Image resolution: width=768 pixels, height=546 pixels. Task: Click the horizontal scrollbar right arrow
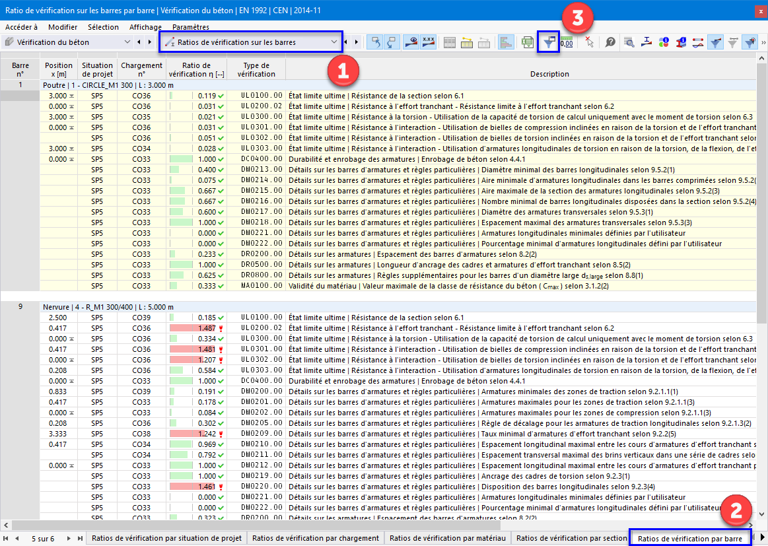[x=750, y=525]
